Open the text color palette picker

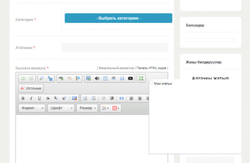pos(105,108)
